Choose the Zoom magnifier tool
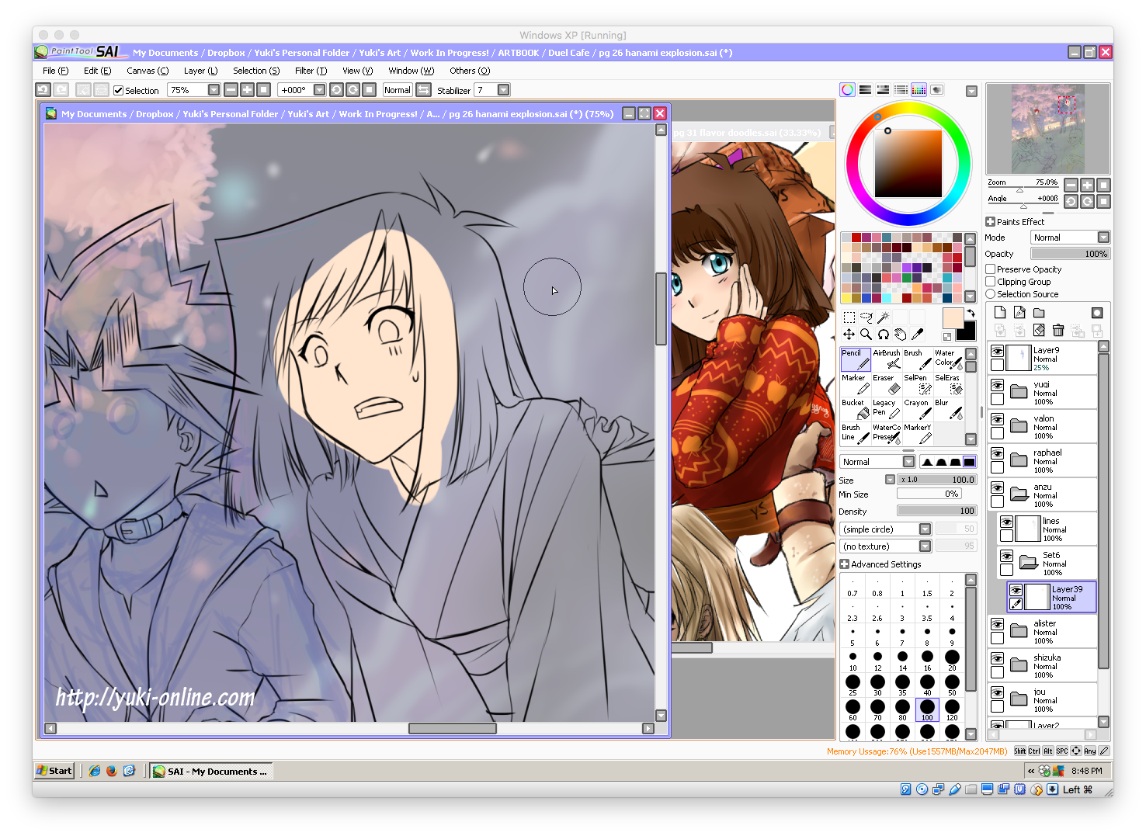The image size is (1146, 836). pyautogui.click(x=866, y=334)
